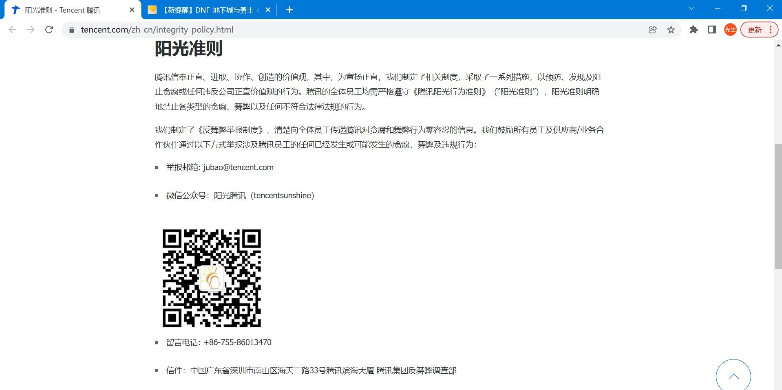Viewport: 782px width, 390px height.
Task: Click the 信件 mailing address line
Action: 311,370
